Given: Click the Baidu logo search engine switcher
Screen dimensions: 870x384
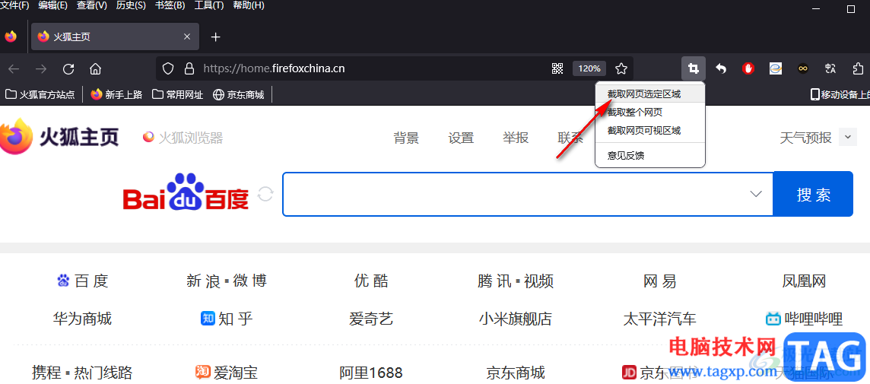Looking at the screenshot, I should pos(186,193).
